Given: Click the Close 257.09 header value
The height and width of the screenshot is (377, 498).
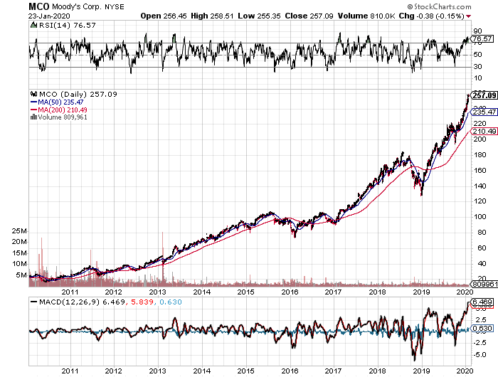Looking at the screenshot, I should pyautogui.click(x=309, y=16).
